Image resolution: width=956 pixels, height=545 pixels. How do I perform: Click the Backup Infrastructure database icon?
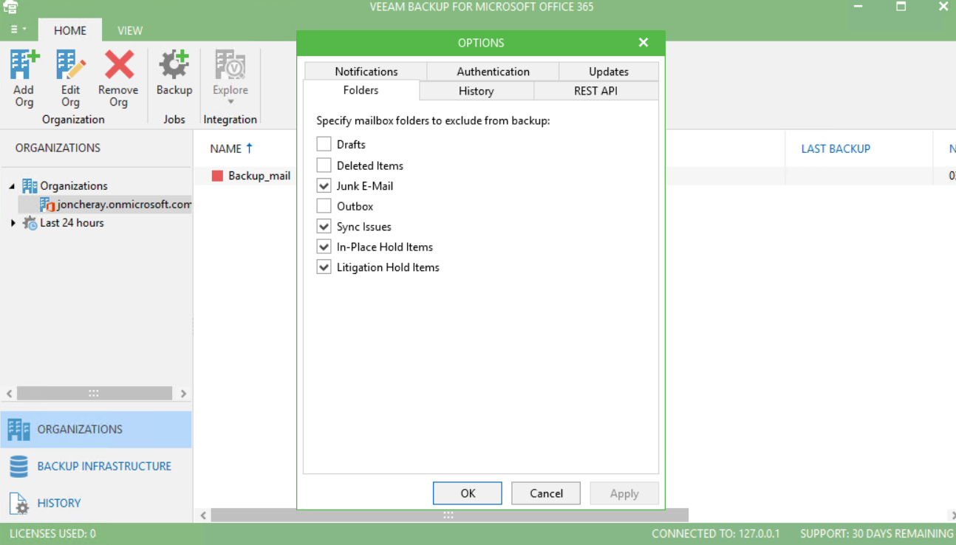(19, 466)
